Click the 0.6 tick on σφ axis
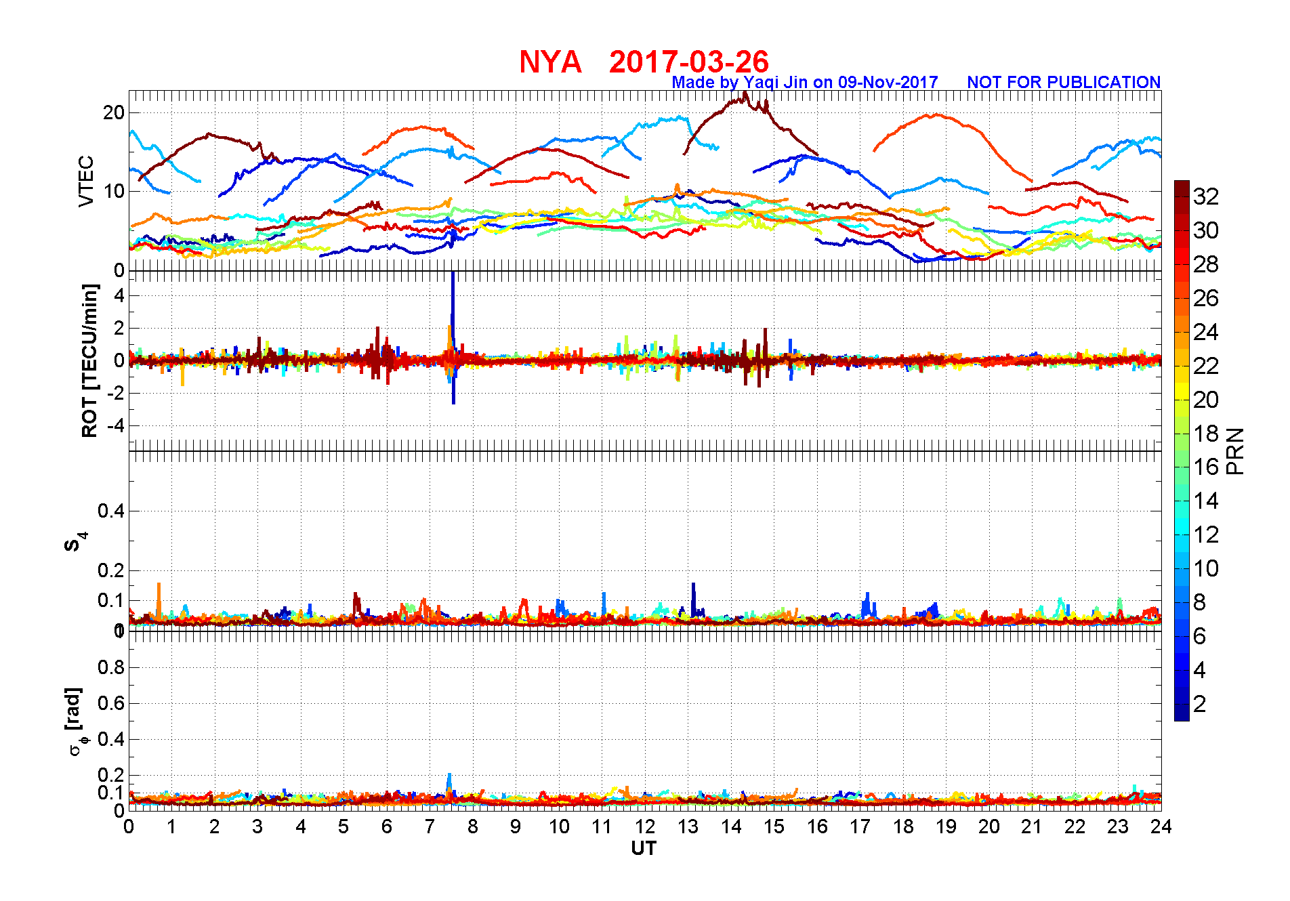This screenshot has height=901, width=1290. pos(111,703)
